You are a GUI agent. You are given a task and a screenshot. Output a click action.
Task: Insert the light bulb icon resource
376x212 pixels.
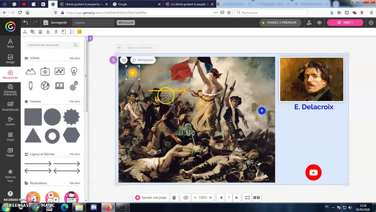(x=74, y=71)
